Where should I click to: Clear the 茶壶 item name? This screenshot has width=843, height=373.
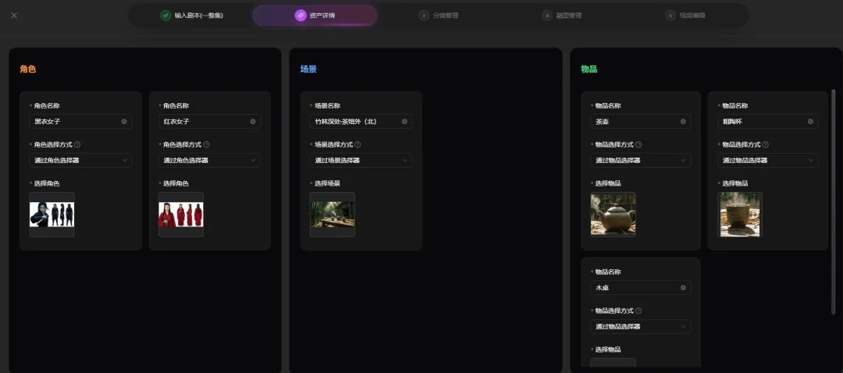683,122
